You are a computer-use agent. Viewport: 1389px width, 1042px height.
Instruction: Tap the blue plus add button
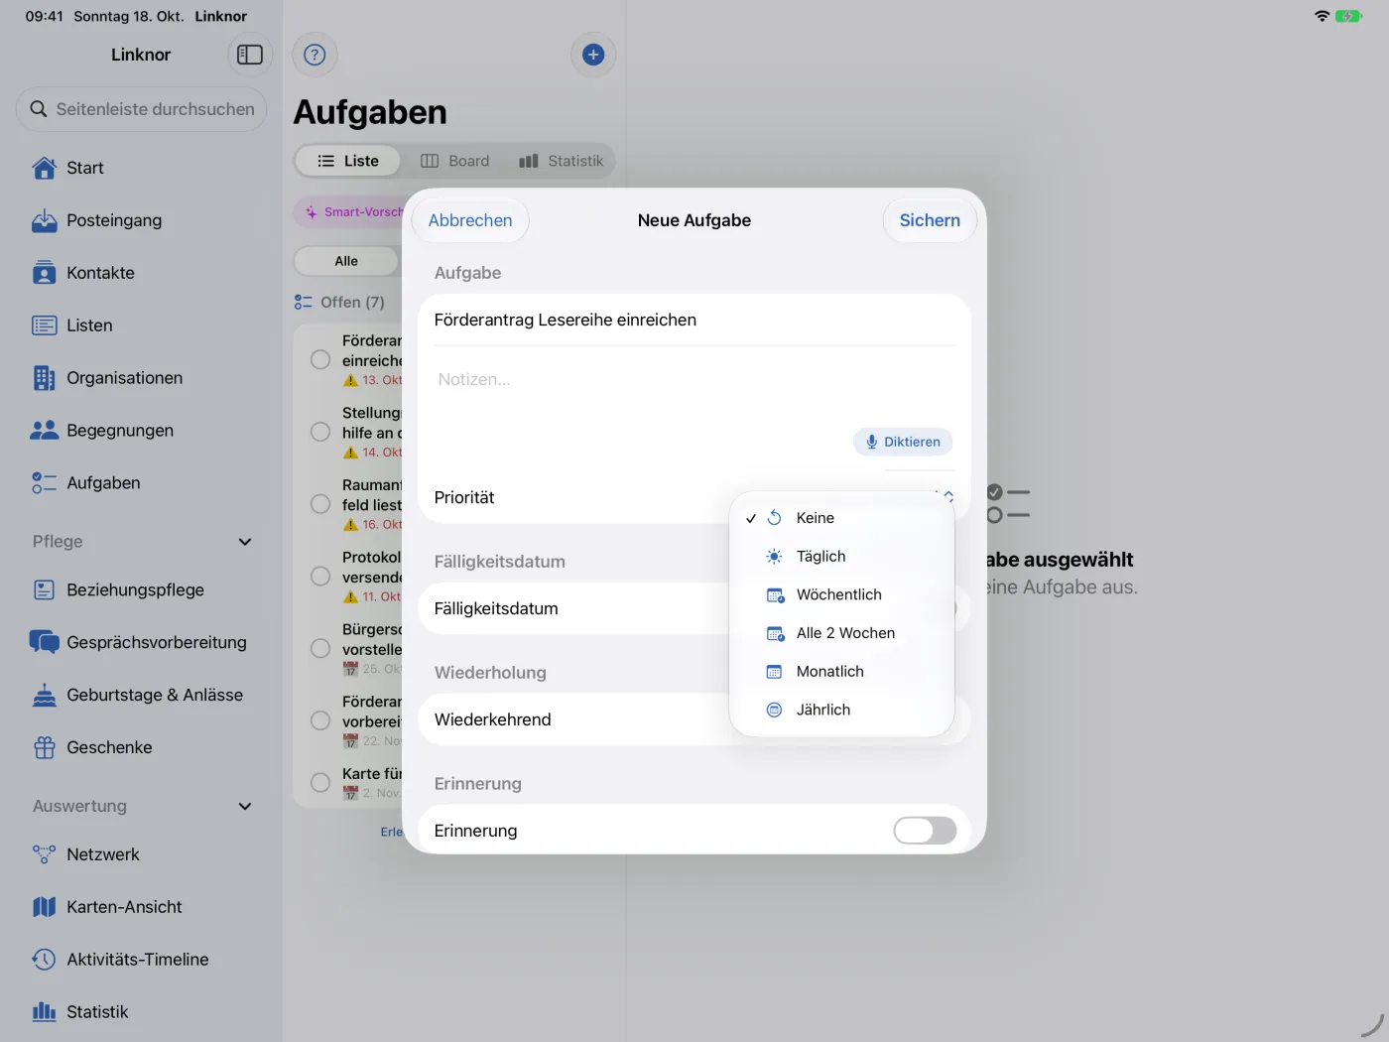click(x=593, y=55)
